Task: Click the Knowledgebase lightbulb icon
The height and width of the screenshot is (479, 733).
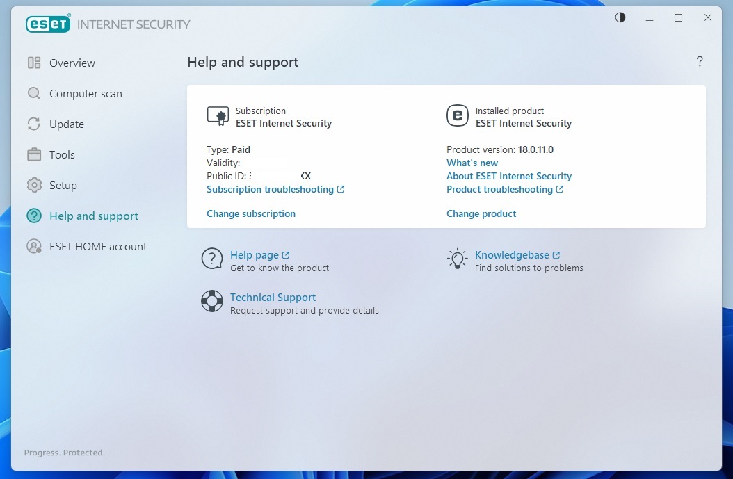Action: pos(457,259)
